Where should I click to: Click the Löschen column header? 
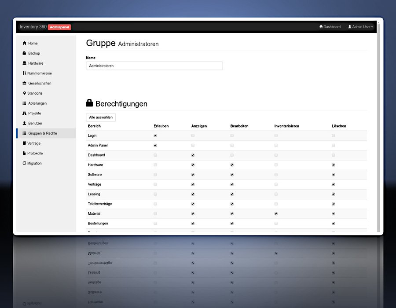pyautogui.click(x=339, y=126)
